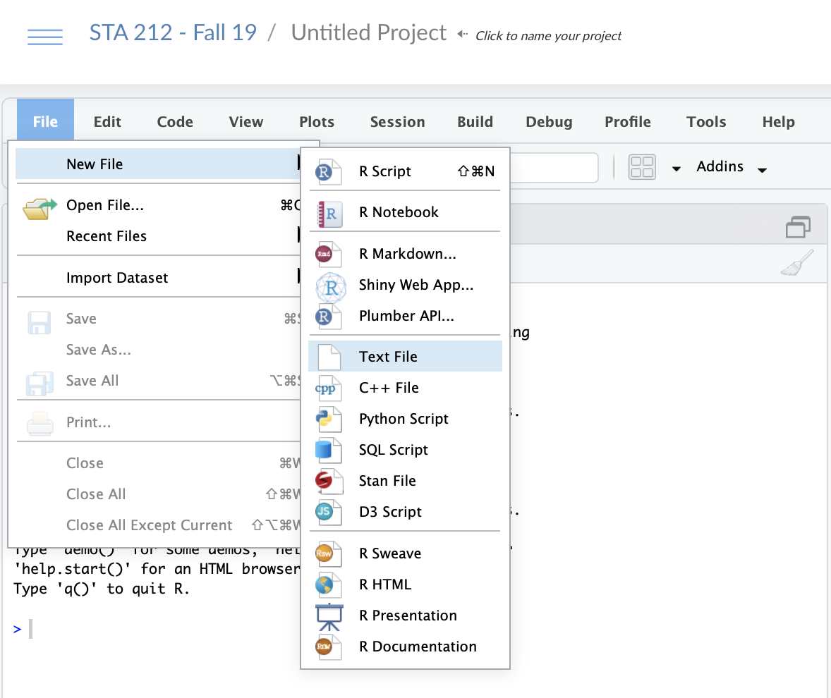831x698 pixels.
Task: Click the Stan File icon
Action: tap(328, 481)
